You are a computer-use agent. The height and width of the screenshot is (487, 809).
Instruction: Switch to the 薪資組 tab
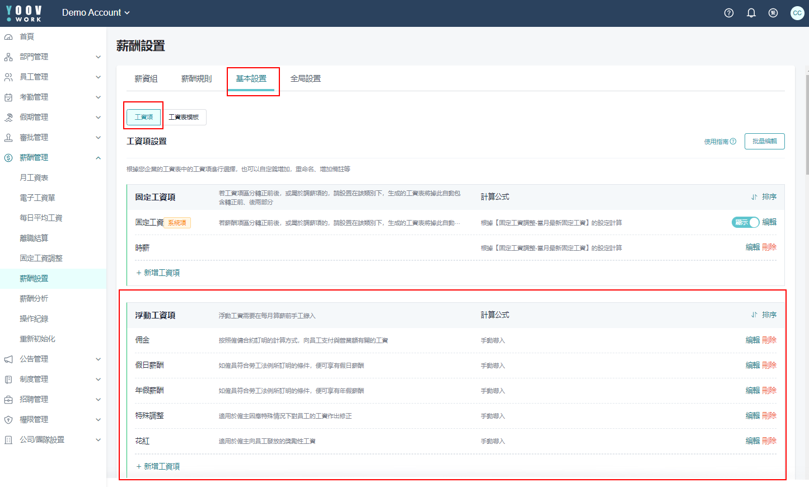click(146, 79)
